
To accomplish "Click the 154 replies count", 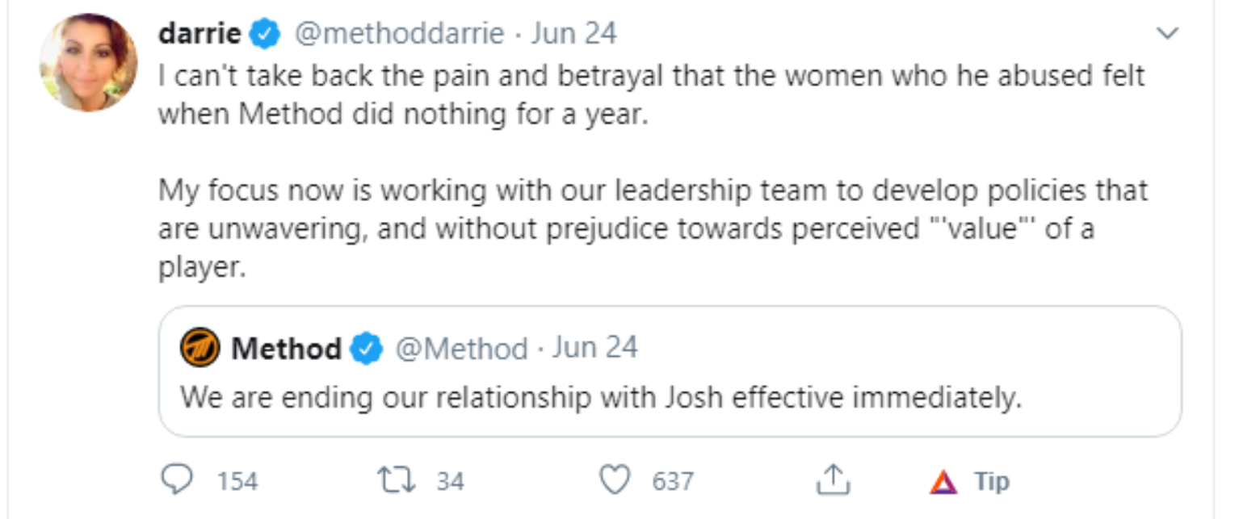I will 237,482.
